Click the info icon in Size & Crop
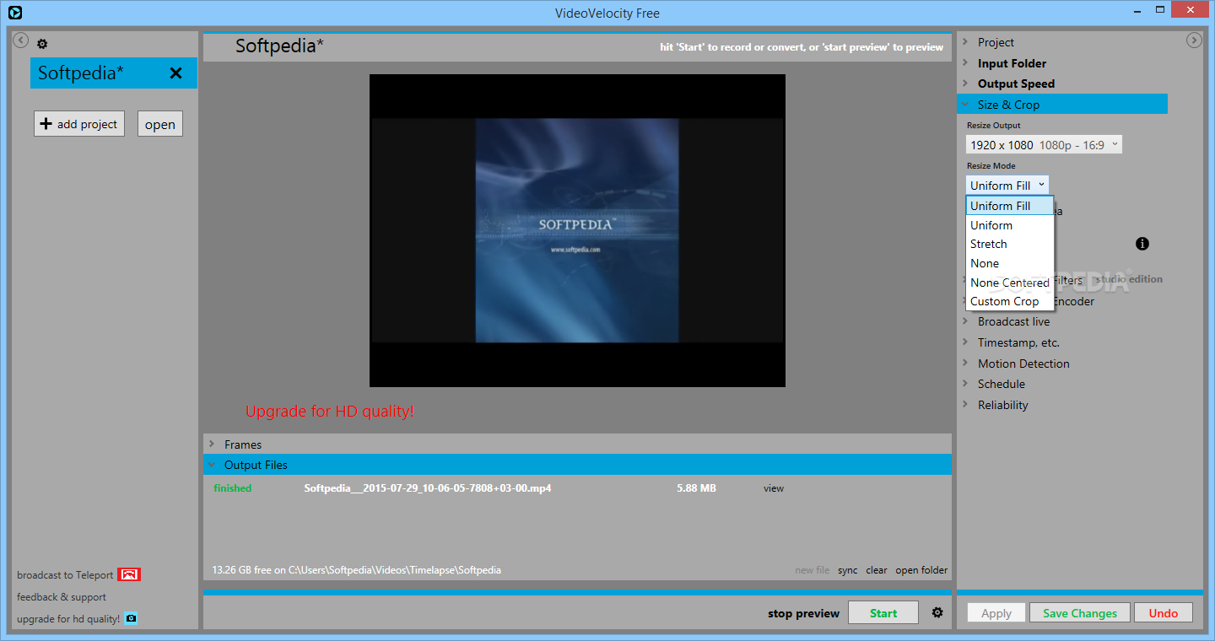This screenshot has height=641, width=1215. [x=1142, y=244]
